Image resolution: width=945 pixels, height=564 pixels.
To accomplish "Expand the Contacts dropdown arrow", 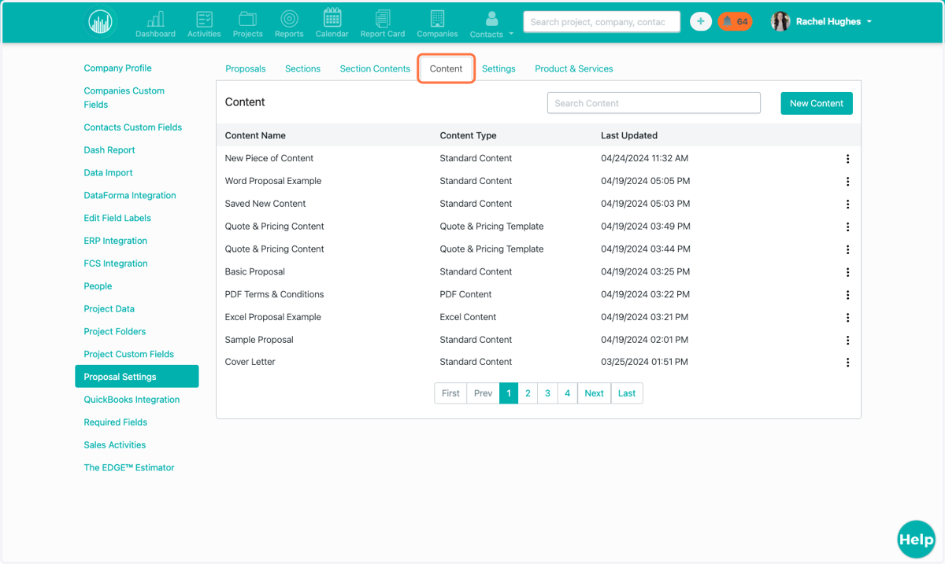I will pyautogui.click(x=511, y=34).
